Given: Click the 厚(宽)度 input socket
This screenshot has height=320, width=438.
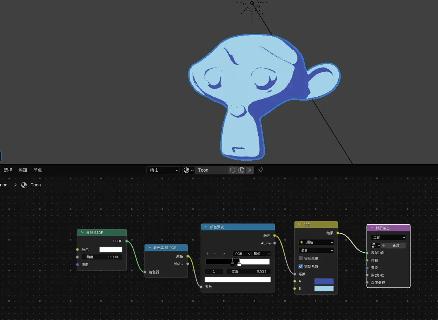Looking at the screenshot, I should (367, 275).
